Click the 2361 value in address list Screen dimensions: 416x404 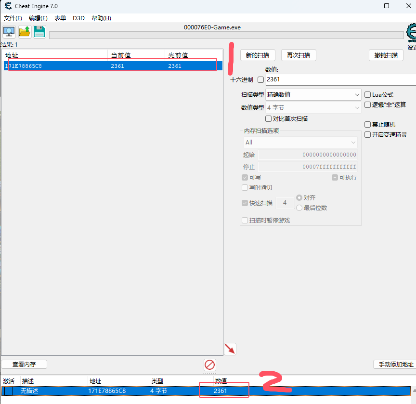(x=220, y=391)
